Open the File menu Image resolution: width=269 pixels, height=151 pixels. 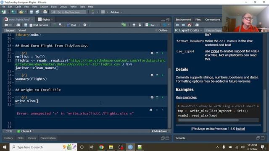coord(3,7)
